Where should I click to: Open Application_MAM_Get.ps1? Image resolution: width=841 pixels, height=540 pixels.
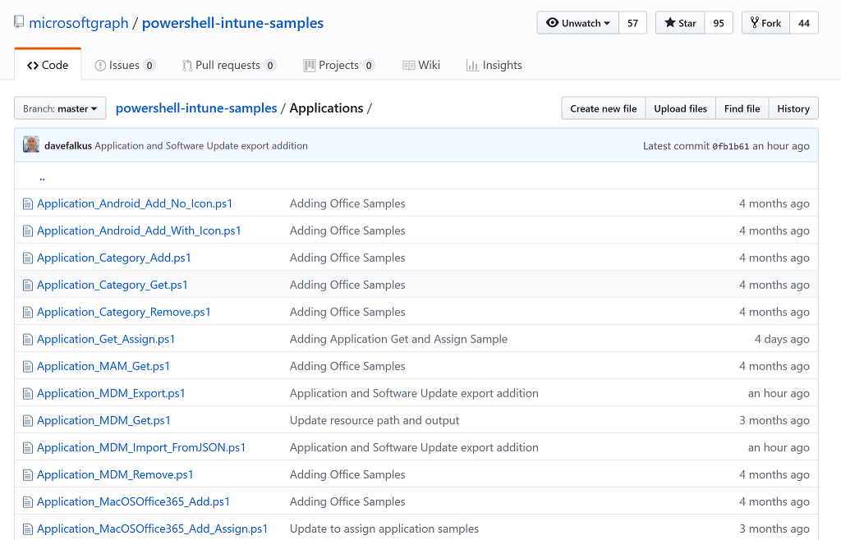click(x=103, y=366)
